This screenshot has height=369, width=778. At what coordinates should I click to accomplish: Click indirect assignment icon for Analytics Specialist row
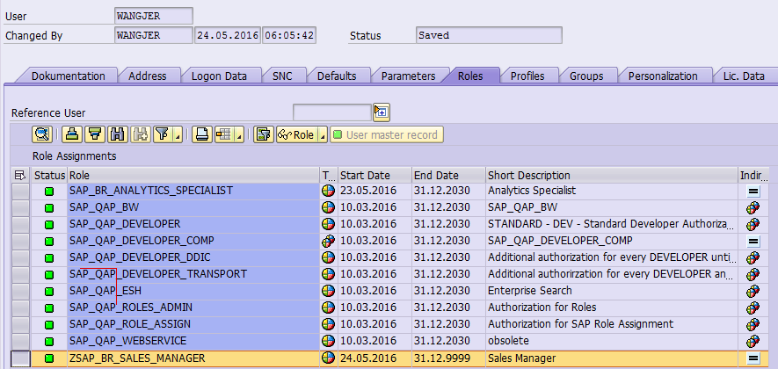coord(753,191)
